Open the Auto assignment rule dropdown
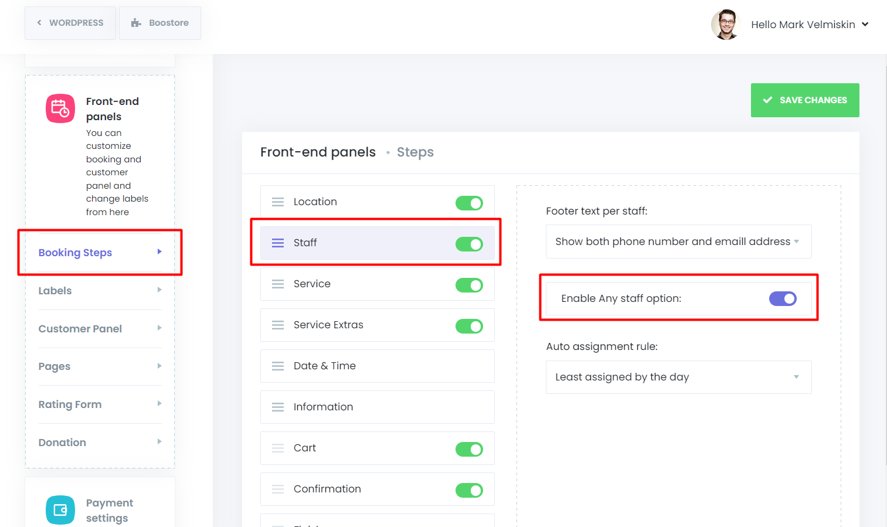This screenshot has height=527, width=887. tap(678, 377)
